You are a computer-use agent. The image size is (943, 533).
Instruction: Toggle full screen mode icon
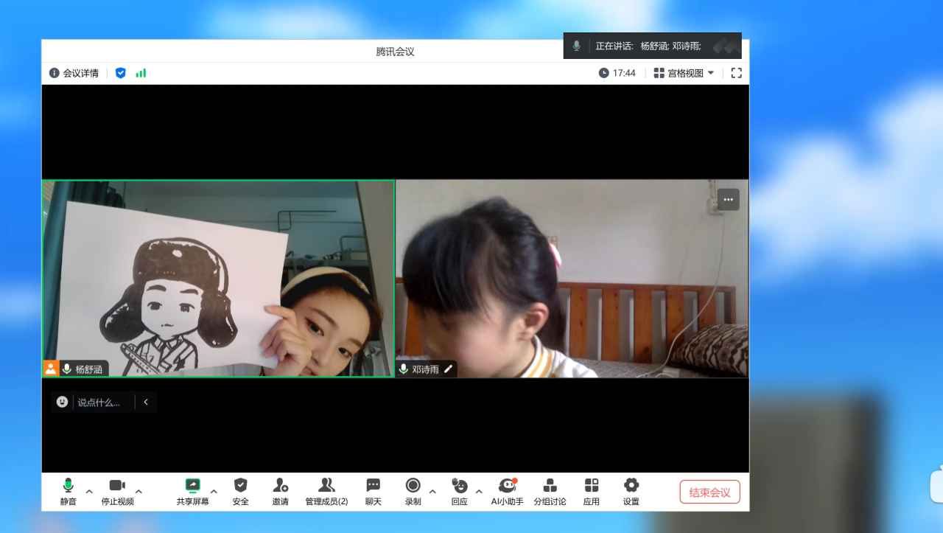pos(736,73)
